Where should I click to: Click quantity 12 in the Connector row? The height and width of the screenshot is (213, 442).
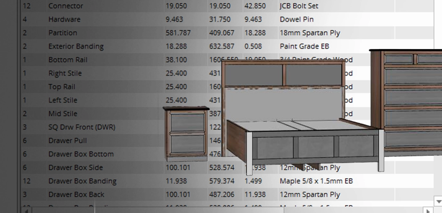click(27, 6)
